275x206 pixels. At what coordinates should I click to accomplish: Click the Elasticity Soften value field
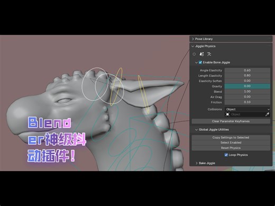click(x=247, y=81)
